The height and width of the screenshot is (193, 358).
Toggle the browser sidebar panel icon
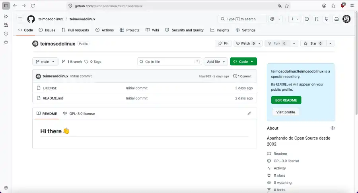(6, 6)
